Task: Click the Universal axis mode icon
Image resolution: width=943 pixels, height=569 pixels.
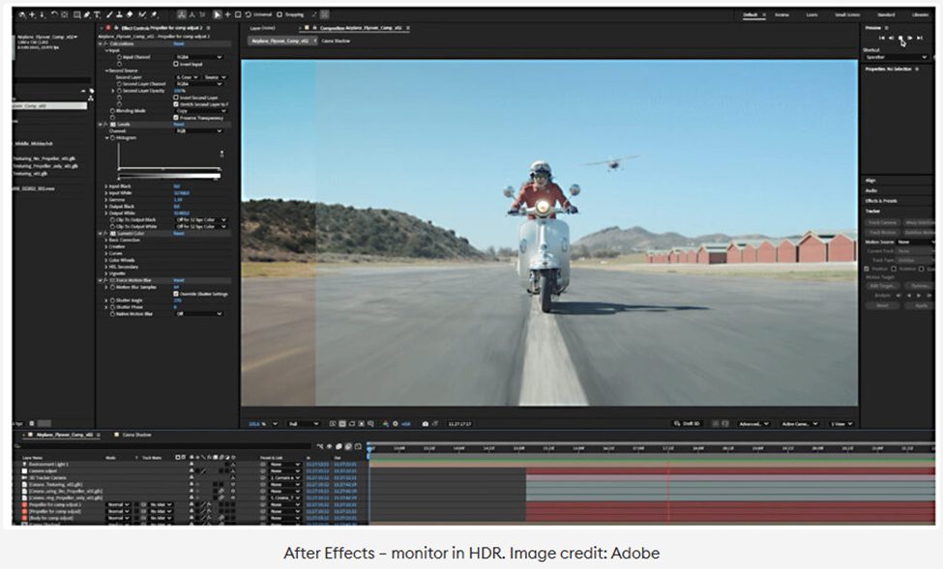Action: click(248, 14)
